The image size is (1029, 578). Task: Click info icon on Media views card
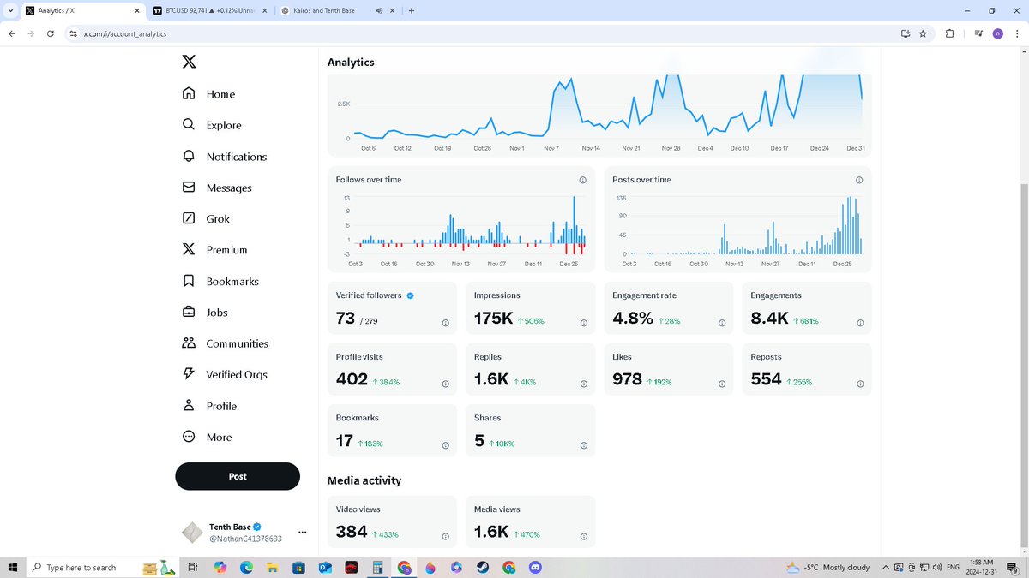coord(583,537)
